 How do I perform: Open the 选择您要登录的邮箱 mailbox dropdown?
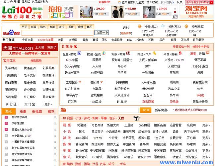point(199,2)
